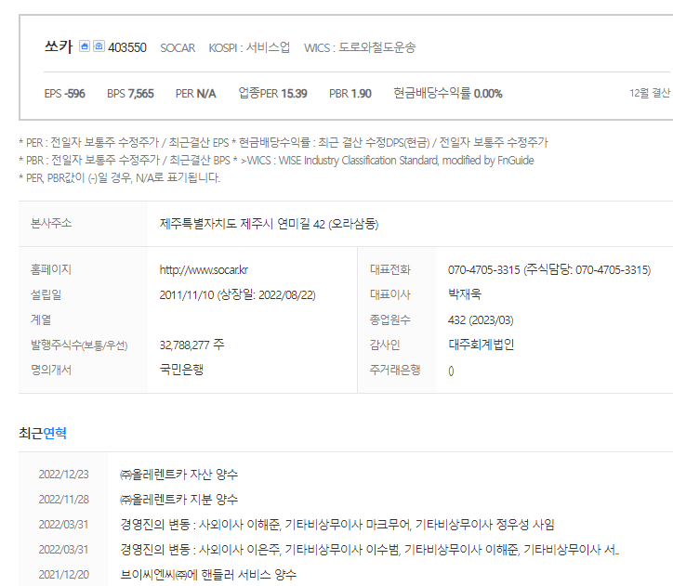Click the 2022/11/28 history date
The height and width of the screenshot is (586, 673).
63,500
